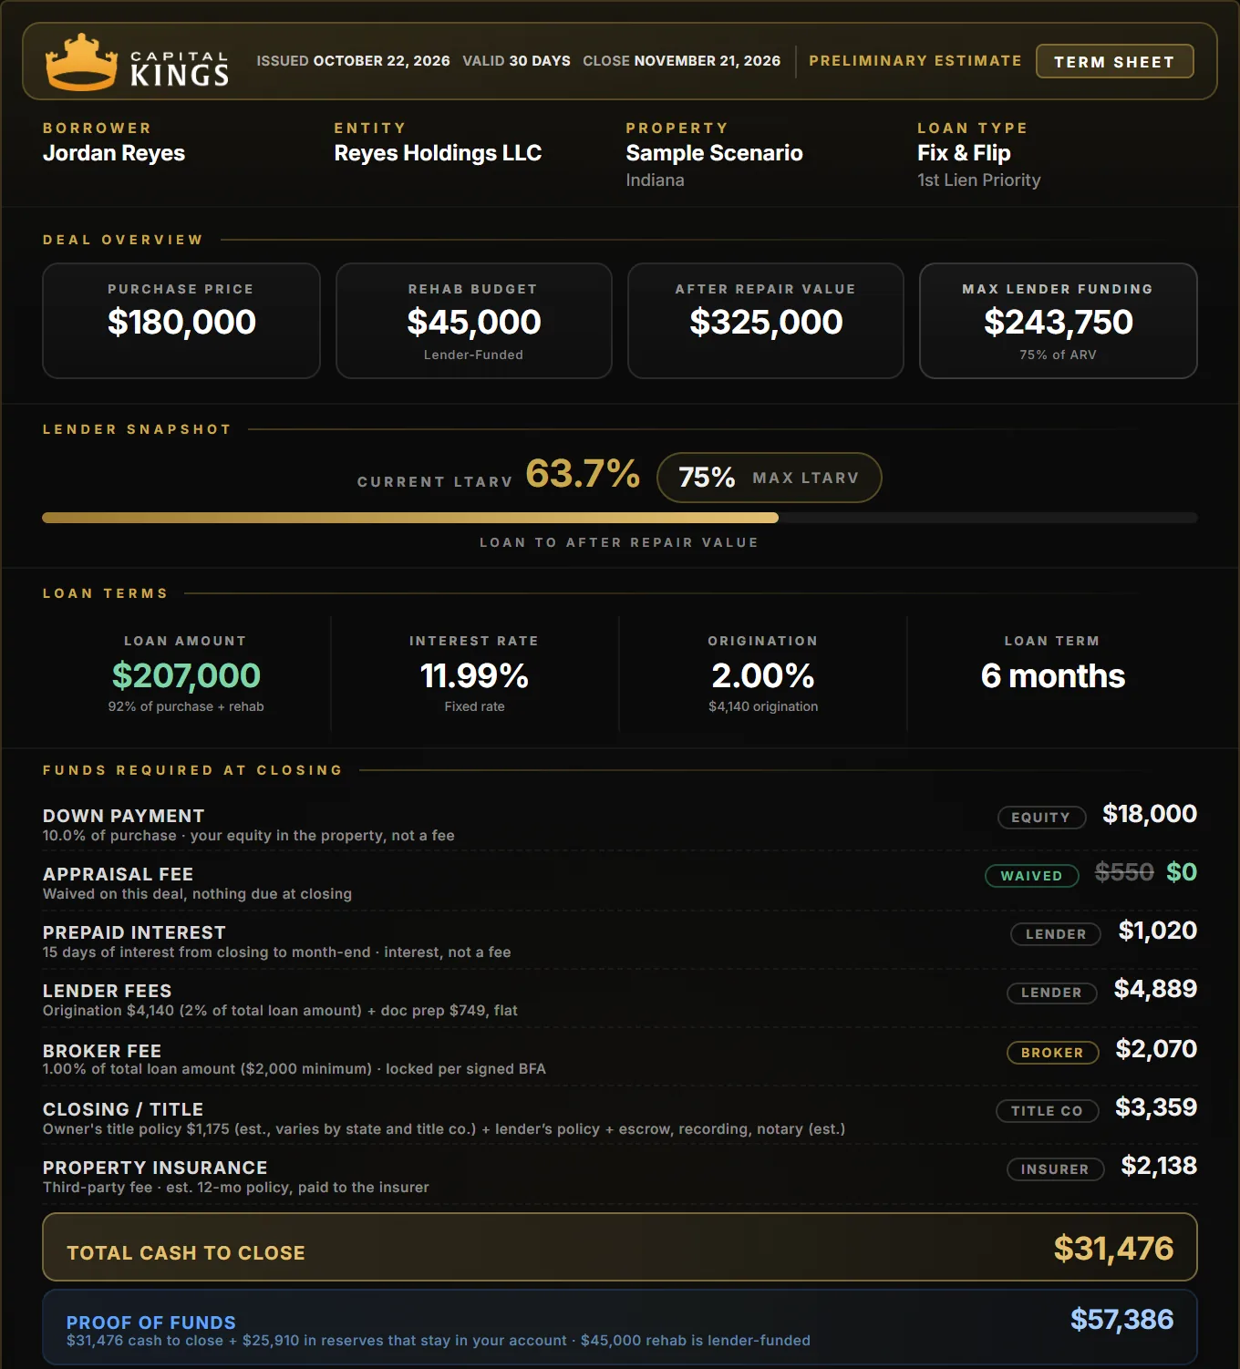
Task: Click the Total Cash to Close $31,476
Action: tap(1113, 1249)
